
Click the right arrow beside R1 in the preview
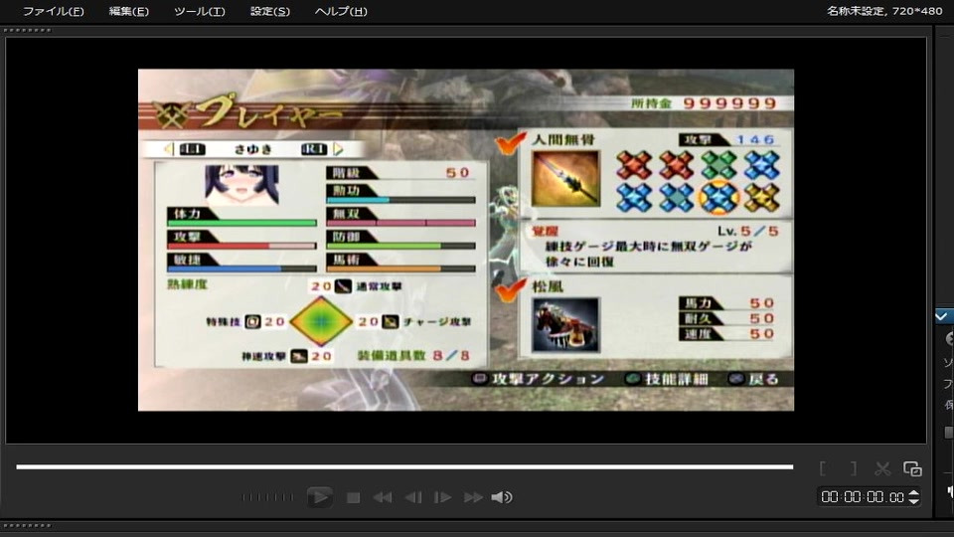tap(339, 149)
